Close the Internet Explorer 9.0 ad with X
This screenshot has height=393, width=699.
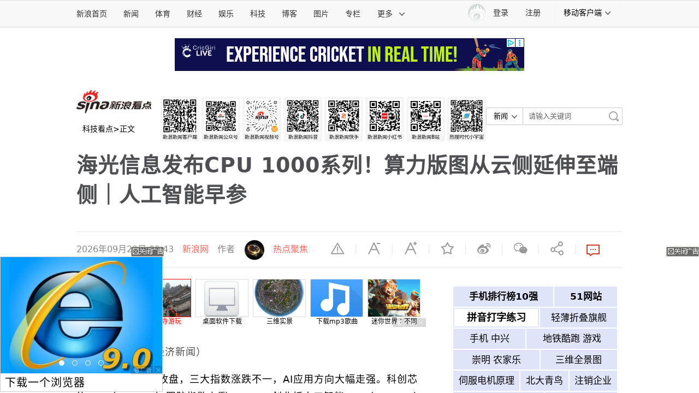pyautogui.click(x=158, y=370)
